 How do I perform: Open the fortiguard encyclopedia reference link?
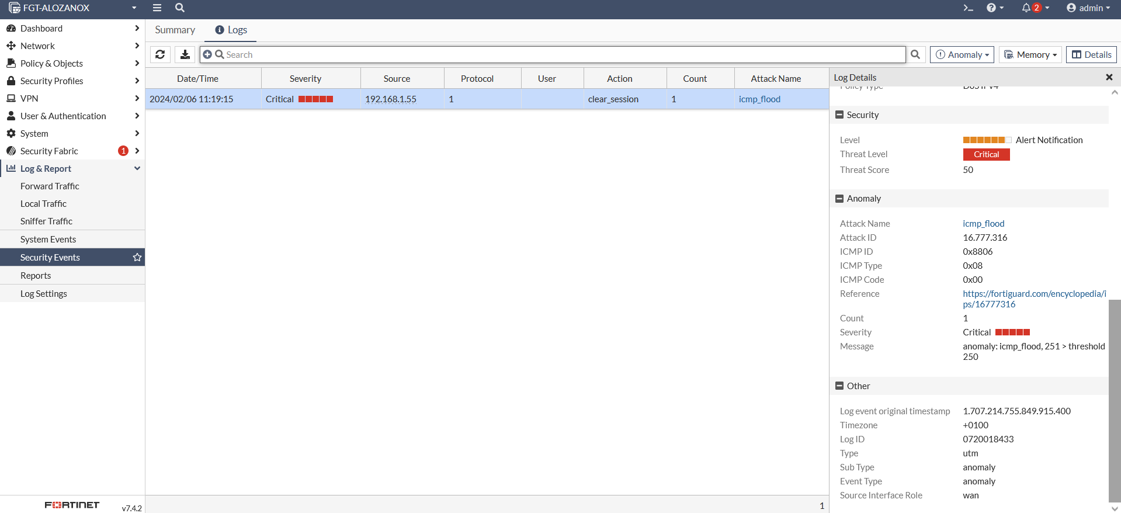[x=1034, y=294]
